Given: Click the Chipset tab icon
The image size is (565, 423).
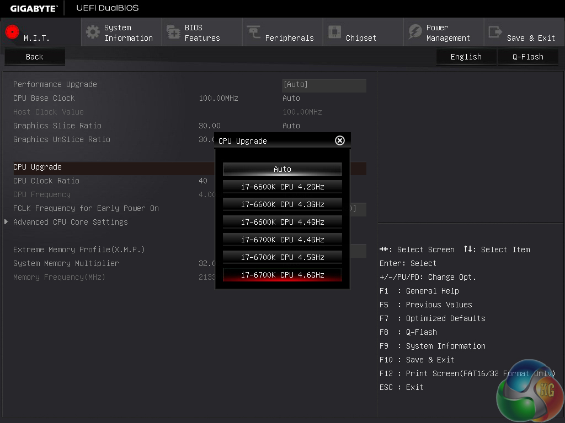Looking at the screenshot, I should (x=334, y=32).
